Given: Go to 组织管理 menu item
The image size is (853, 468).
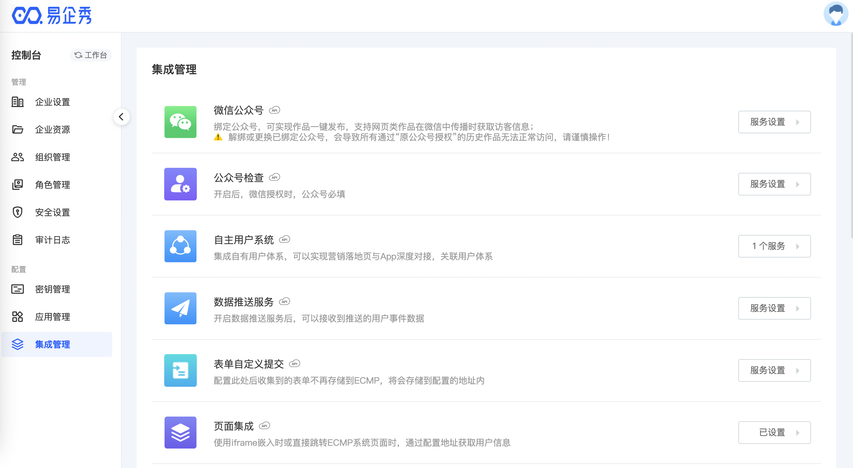Looking at the screenshot, I should (x=57, y=157).
